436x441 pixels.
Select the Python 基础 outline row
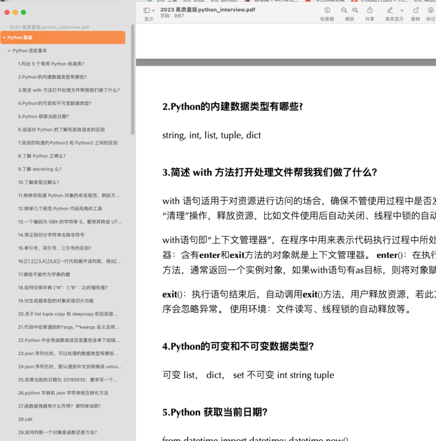coord(63,37)
